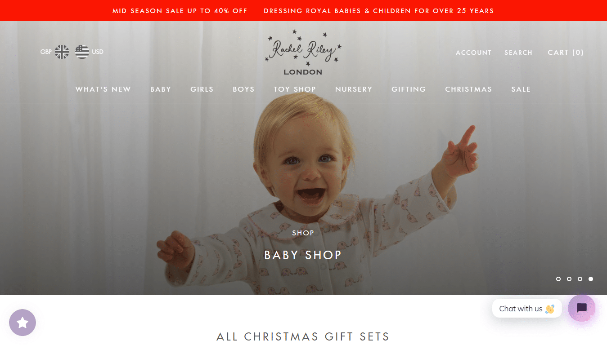Select the second slideshow dot
Viewport: 607px width, 345px height.
569,279
